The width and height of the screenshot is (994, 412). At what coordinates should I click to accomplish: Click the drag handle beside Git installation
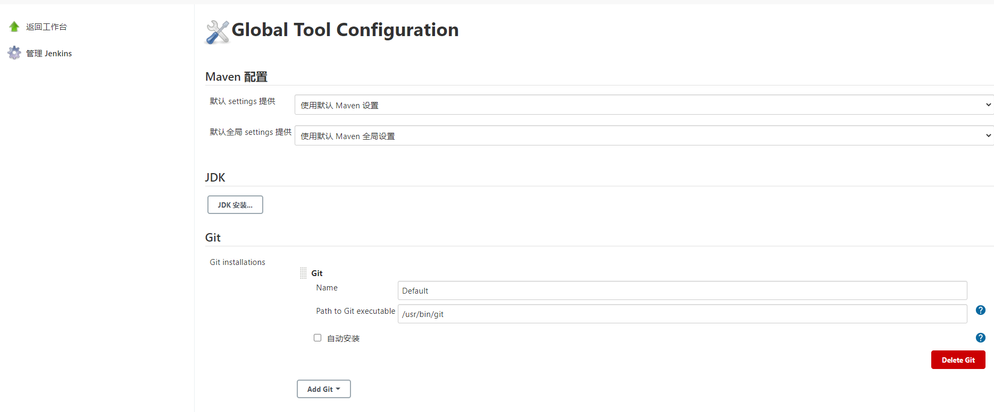click(x=303, y=273)
